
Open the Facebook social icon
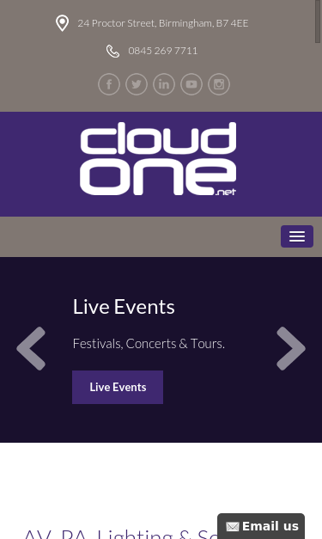pyautogui.click(x=109, y=84)
